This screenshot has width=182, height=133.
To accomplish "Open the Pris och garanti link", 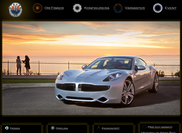I will tap(160, 127).
